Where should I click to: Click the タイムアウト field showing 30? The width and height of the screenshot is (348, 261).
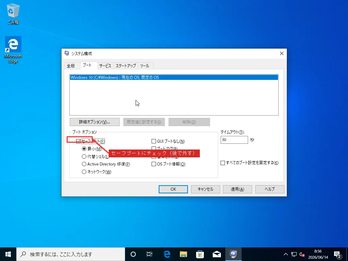coord(234,140)
